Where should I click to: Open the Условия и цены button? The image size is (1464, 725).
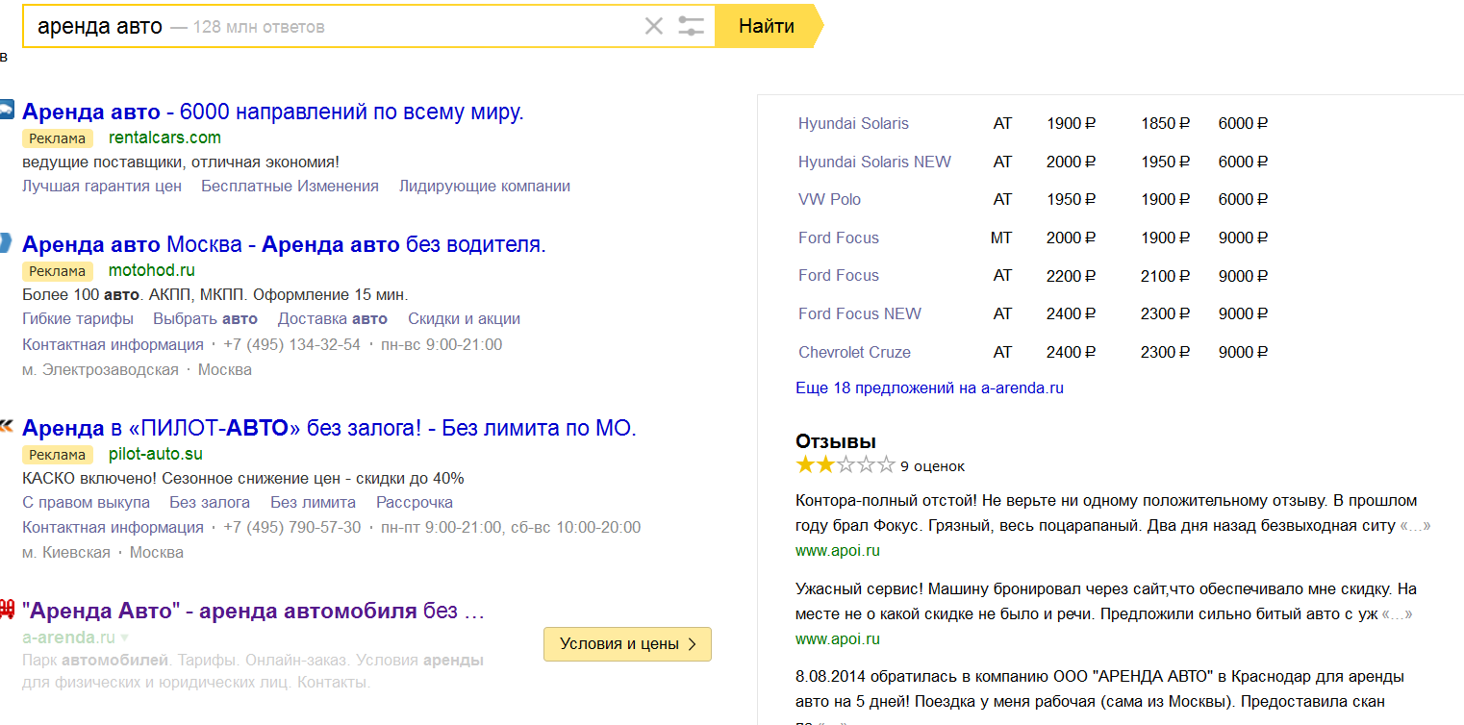pos(627,644)
